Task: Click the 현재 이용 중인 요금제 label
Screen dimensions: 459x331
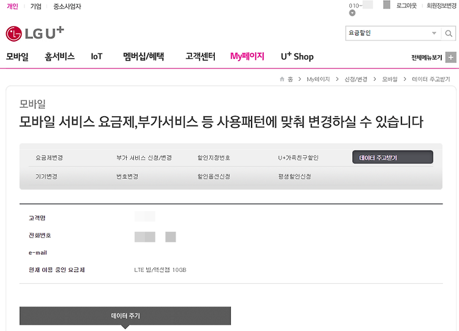Action: 56,270
